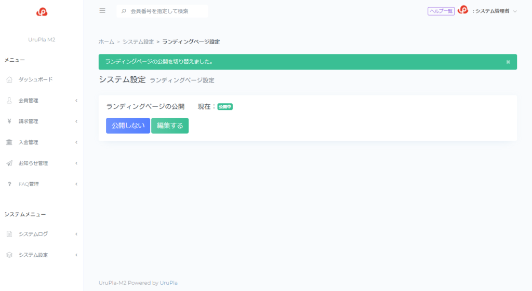The height and width of the screenshot is (291, 532).
Task: Click the UruPla M2 sidebar title
Action: click(42, 39)
